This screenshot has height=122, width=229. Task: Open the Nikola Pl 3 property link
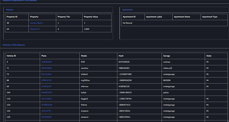(x=35, y=29)
